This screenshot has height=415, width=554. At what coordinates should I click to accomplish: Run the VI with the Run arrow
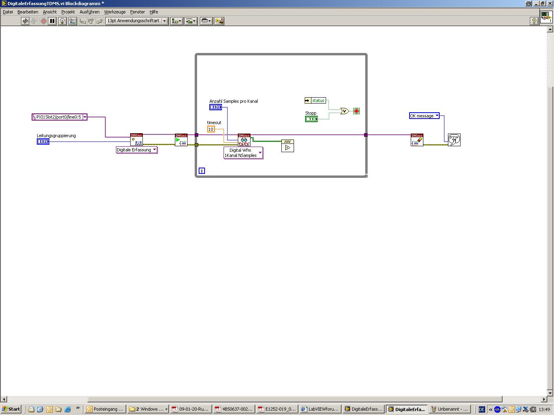click(25, 21)
